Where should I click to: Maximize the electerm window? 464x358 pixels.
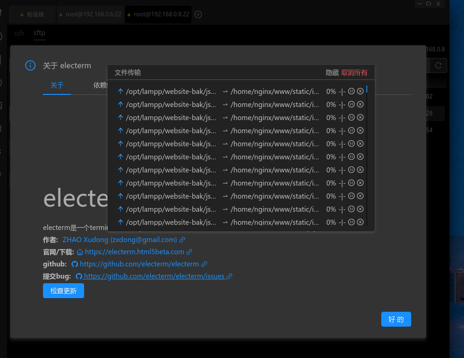coord(428,4)
